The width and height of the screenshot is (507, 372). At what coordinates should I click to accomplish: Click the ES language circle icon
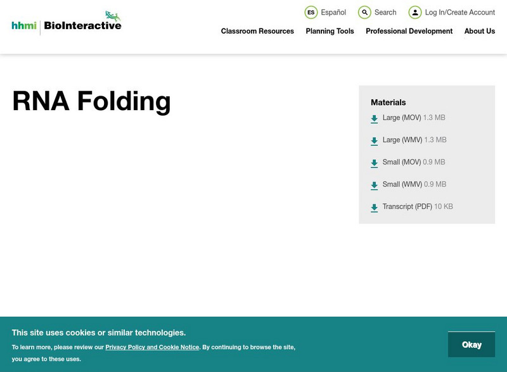[x=311, y=12]
